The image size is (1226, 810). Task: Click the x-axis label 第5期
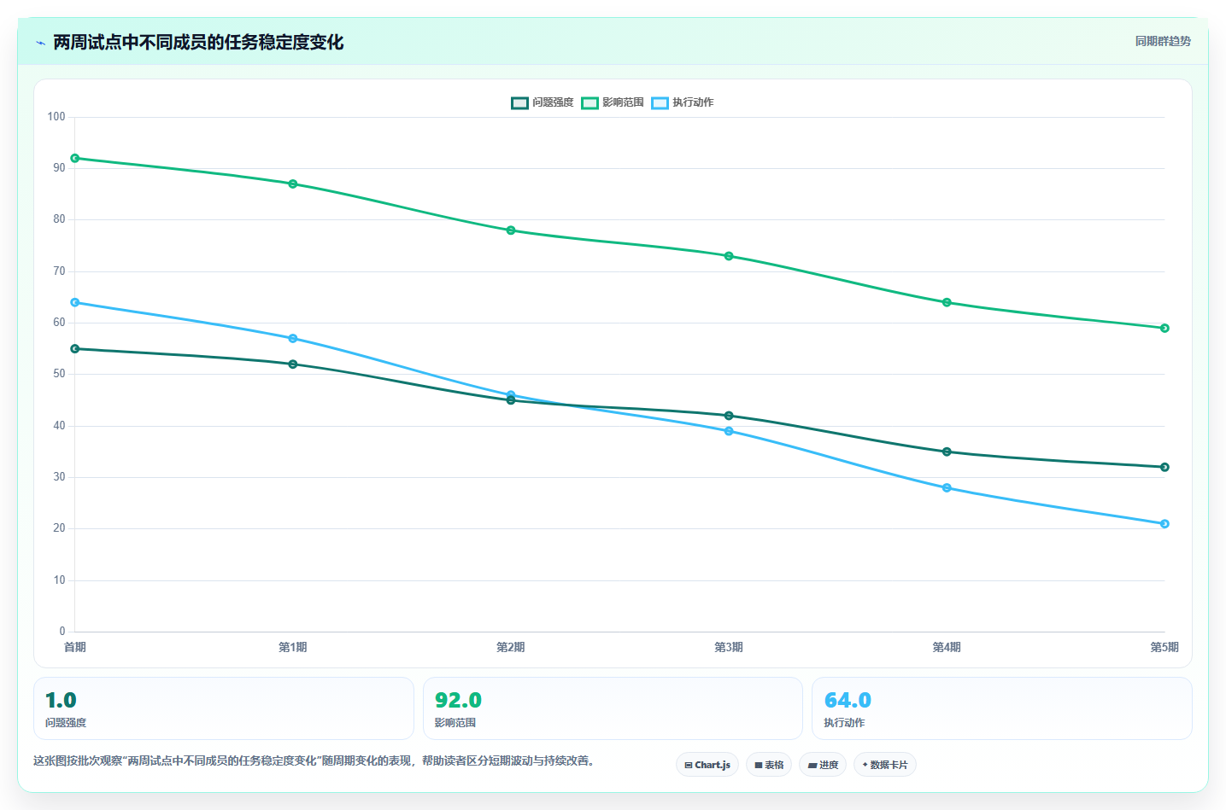coord(1164,647)
